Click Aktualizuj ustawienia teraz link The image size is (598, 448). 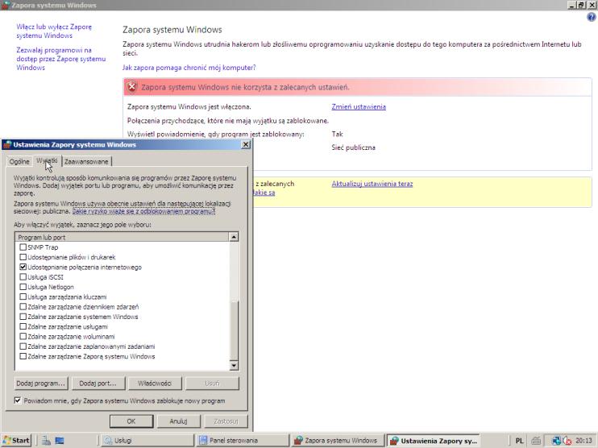point(372,184)
